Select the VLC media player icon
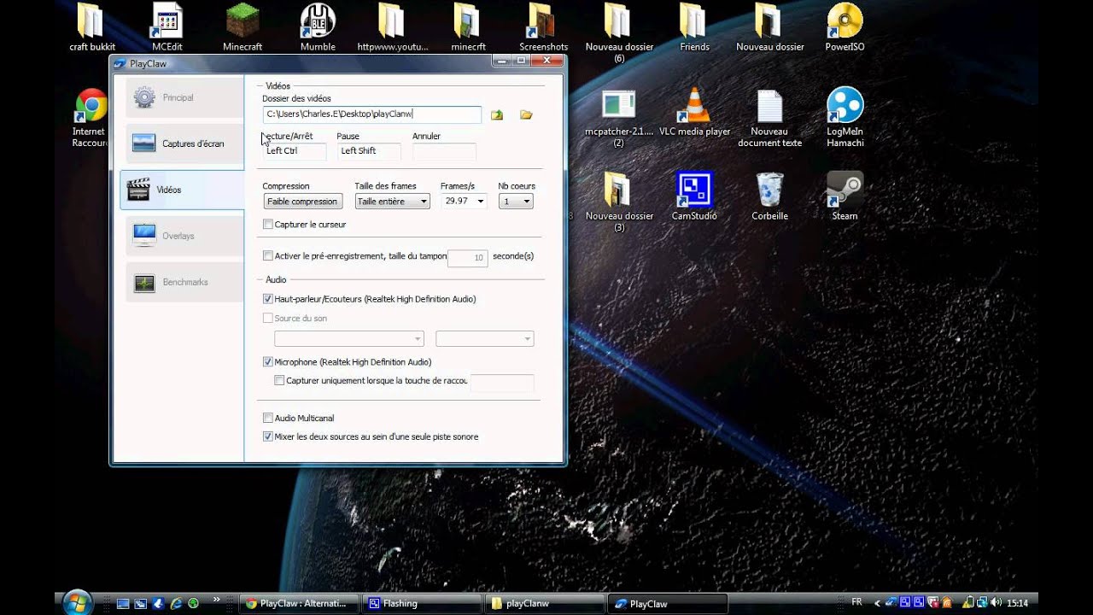The height and width of the screenshot is (615, 1093). coord(694,113)
